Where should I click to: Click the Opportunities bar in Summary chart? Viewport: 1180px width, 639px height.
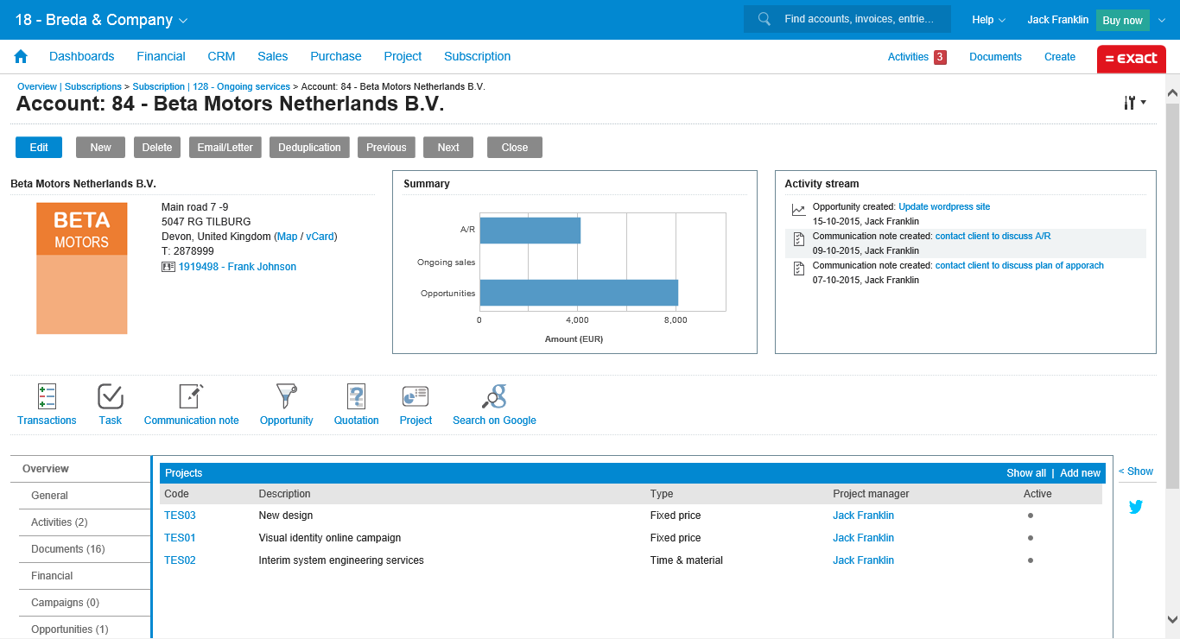click(x=579, y=293)
